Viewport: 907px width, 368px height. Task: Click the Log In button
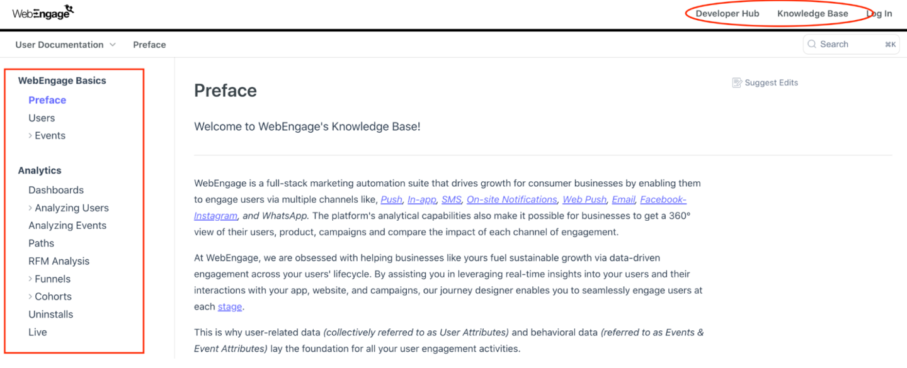pos(879,13)
